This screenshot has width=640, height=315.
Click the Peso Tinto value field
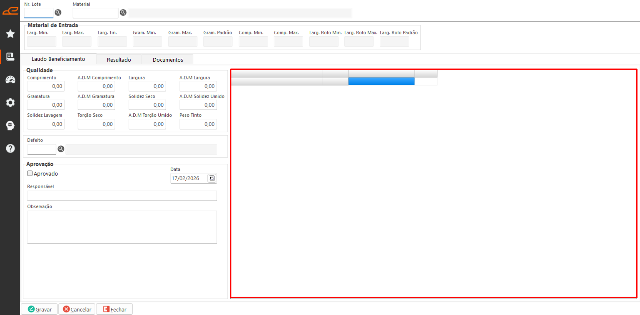(198, 124)
